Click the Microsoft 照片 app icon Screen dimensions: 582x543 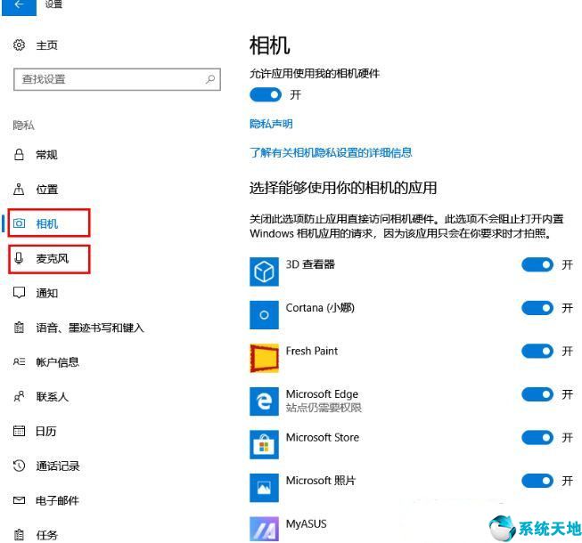click(264, 488)
